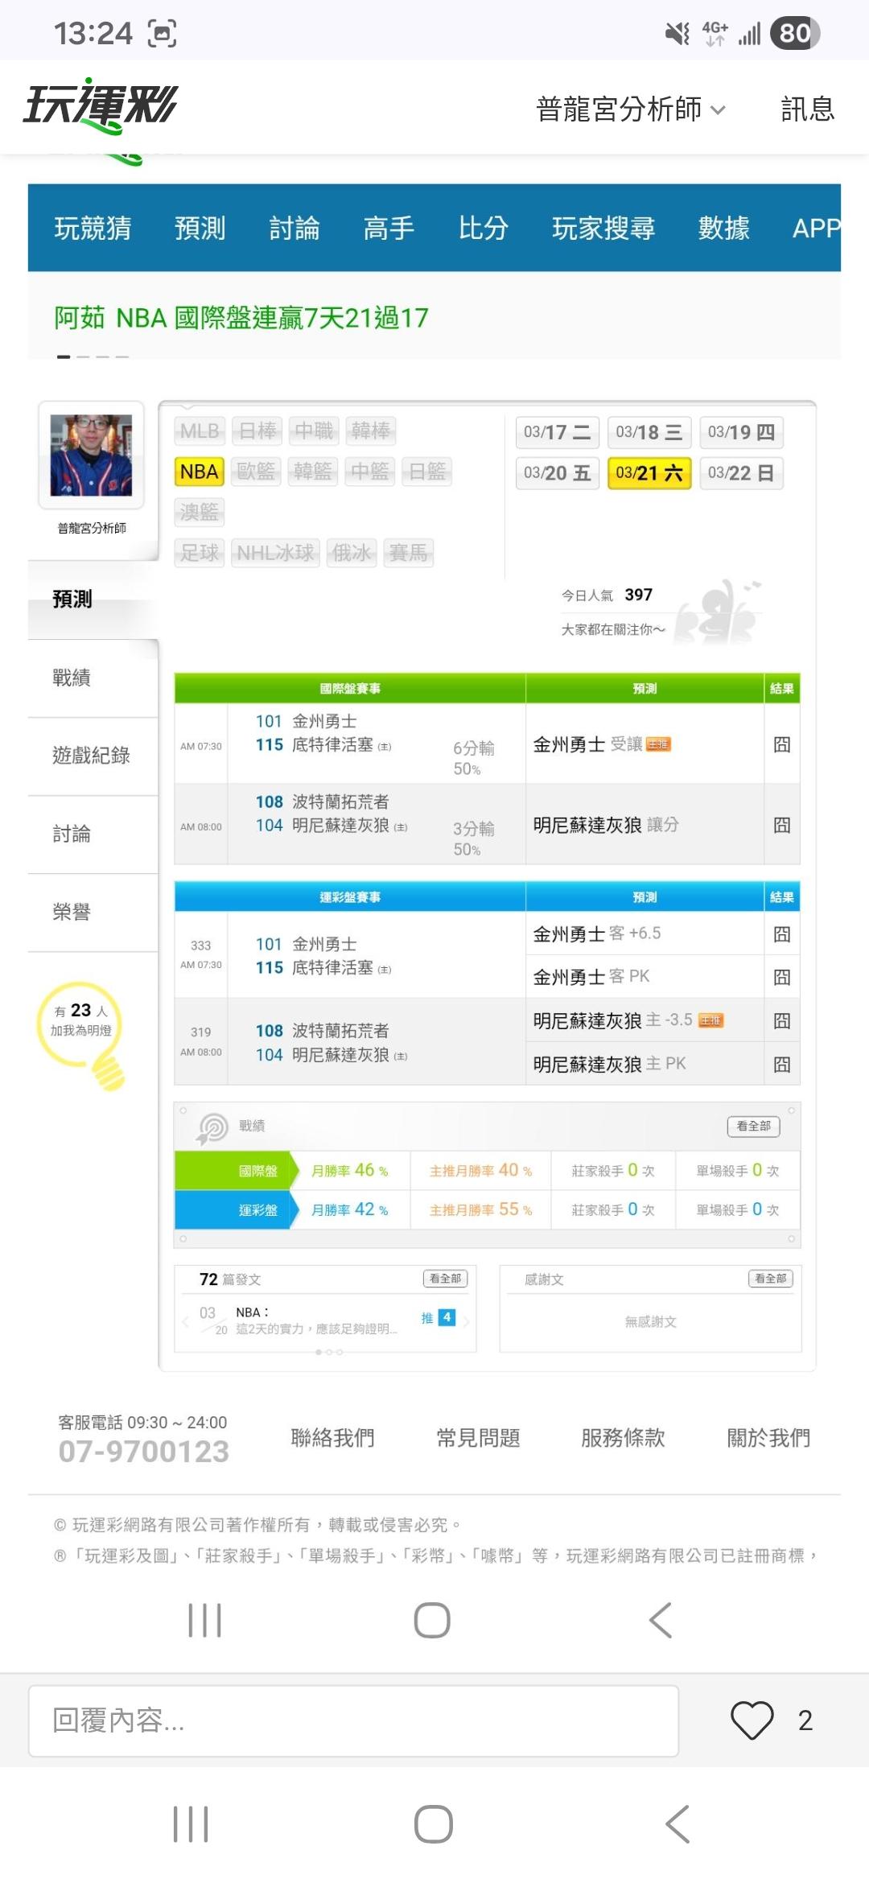This screenshot has width=869, height=1883.
Task: Open 玩競猜 in the navigation bar
Action: pyautogui.click(x=93, y=228)
